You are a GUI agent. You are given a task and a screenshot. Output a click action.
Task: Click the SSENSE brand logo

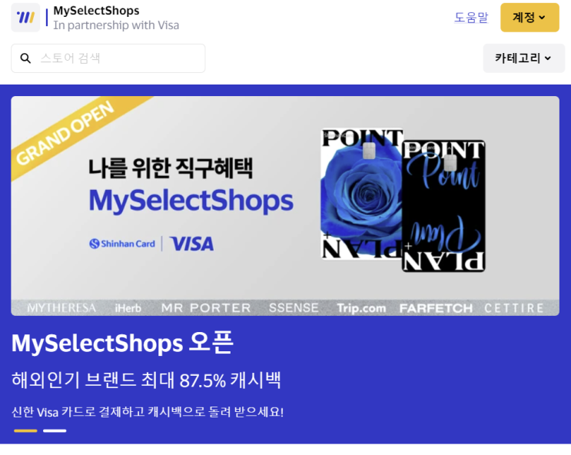[294, 308]
